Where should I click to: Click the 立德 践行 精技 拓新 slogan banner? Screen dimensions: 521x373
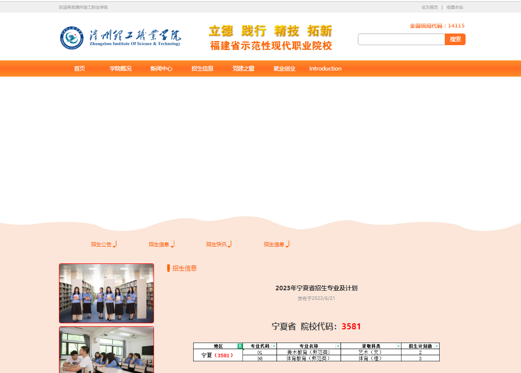(x=270, y=31)
